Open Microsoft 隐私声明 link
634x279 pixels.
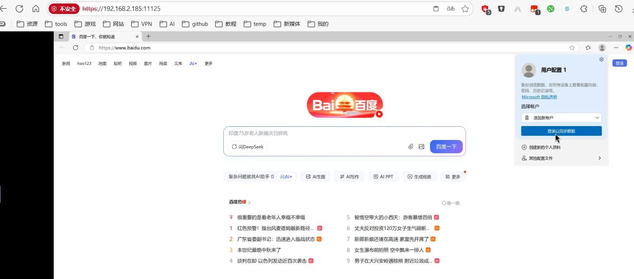[x=539, y=97]
